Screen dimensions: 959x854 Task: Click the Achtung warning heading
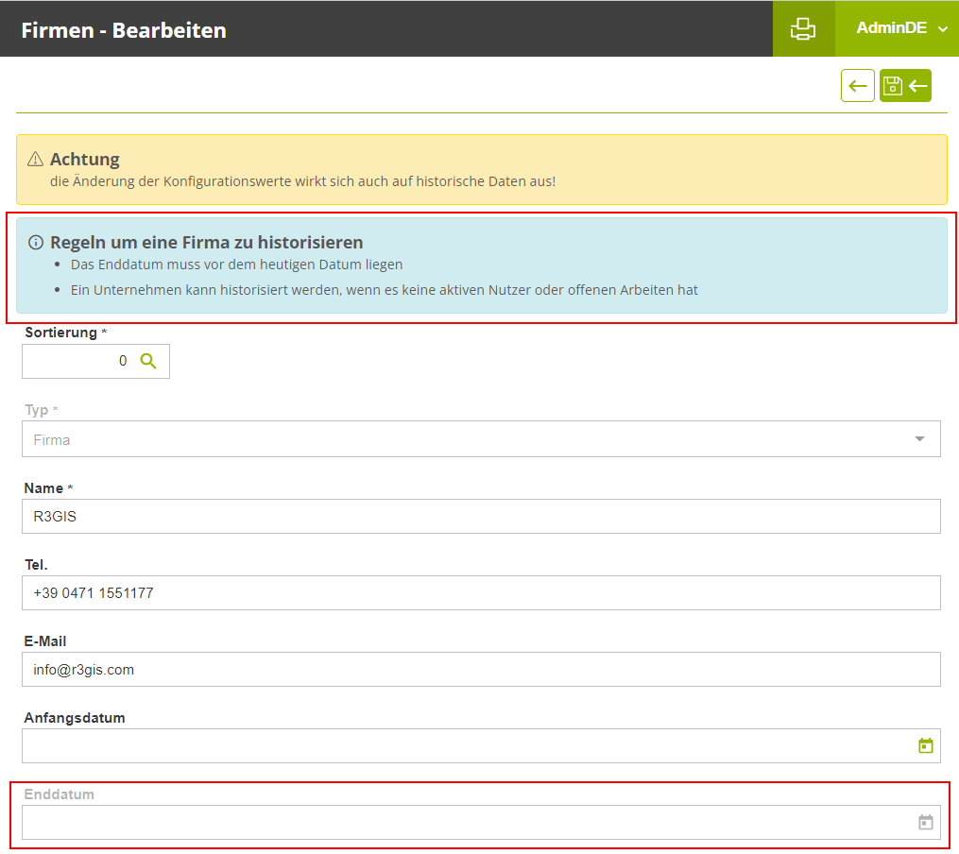(85, 159)
